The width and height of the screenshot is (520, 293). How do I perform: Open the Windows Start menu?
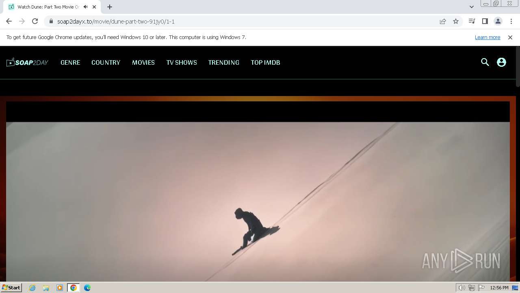pos(11,287)
